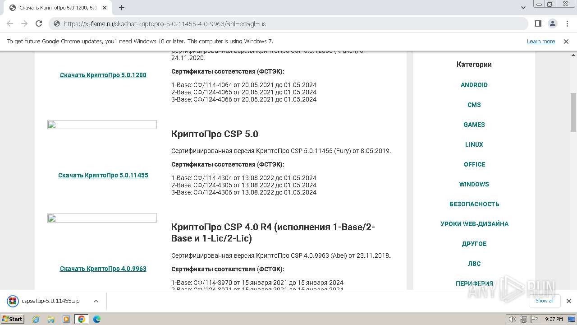Open the CMS category
This screenshot has height=325, width=577.
coord(474,105)
